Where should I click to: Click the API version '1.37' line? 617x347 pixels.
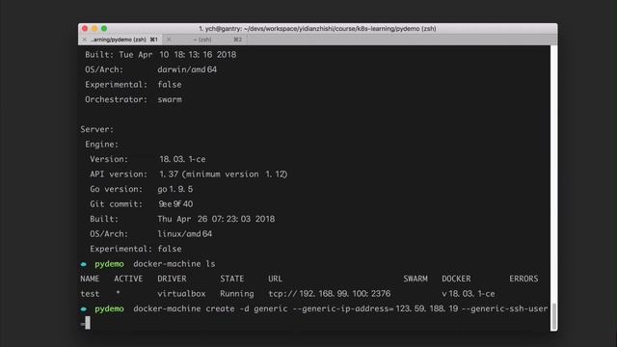(189, 174)
